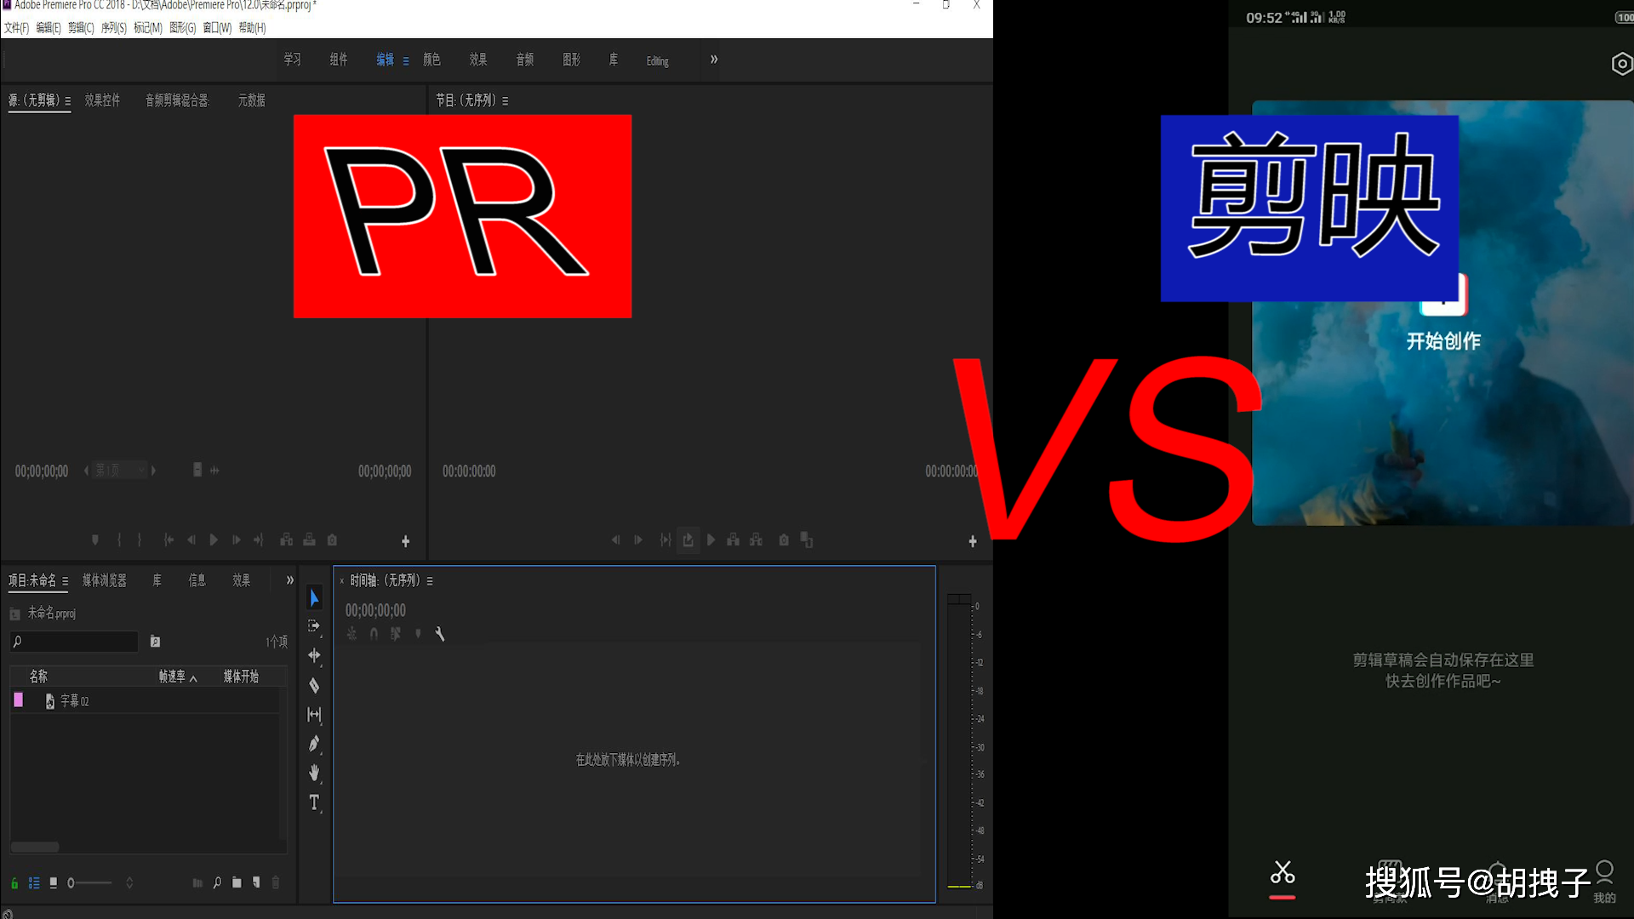The width and height of the screenshot is (1634, 919).
Task: Click Overwrite button in Source monitor
Action: tap(310, 540)
